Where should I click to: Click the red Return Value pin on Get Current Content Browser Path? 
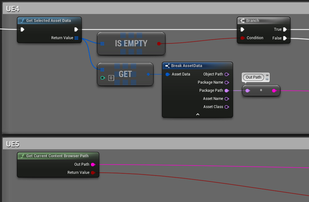pos(93,172)
